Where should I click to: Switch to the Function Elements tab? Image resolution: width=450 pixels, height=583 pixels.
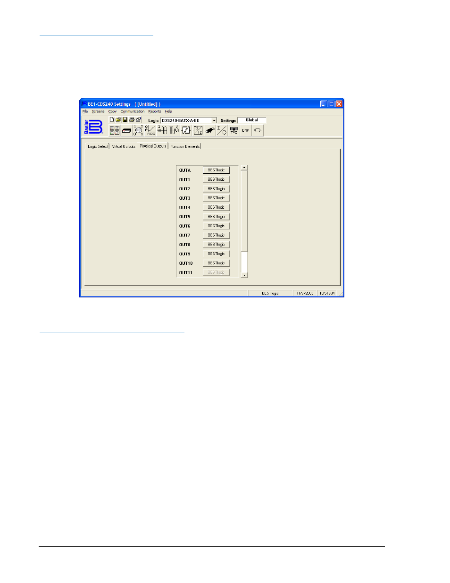tap(185, 146)
